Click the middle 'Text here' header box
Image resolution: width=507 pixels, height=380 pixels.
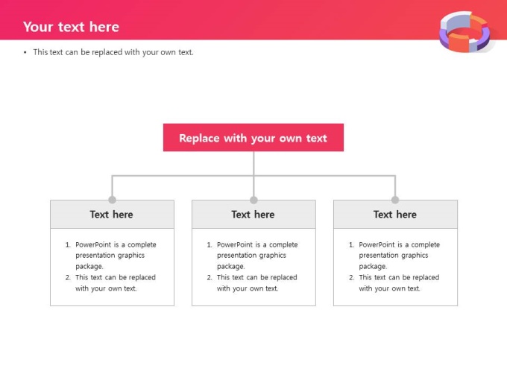coord(253,215)
